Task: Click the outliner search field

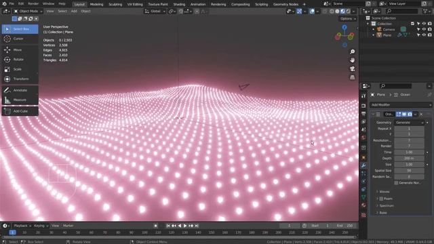Action: click(402, 11)
